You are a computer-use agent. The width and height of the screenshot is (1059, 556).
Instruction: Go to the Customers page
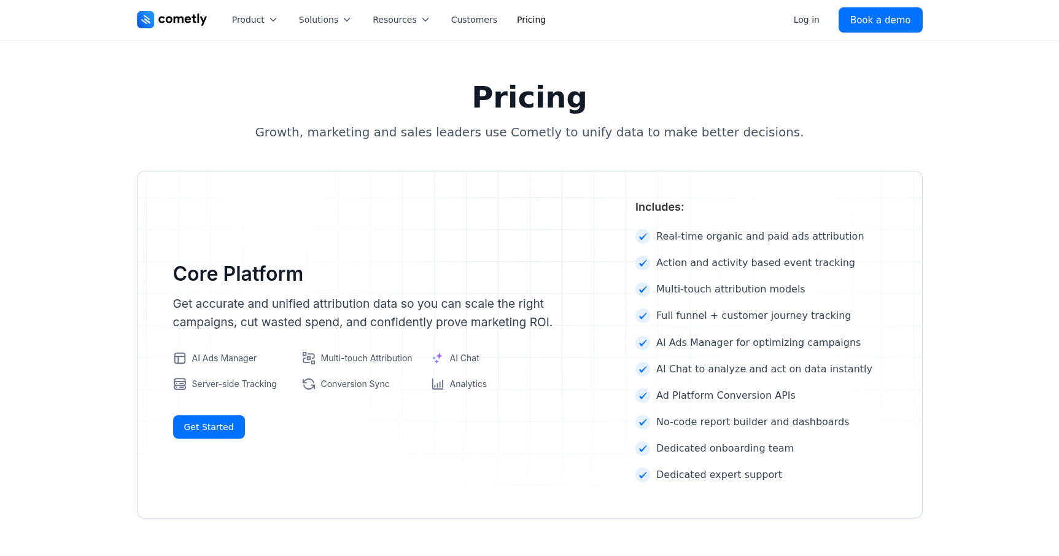click(474, 20)
